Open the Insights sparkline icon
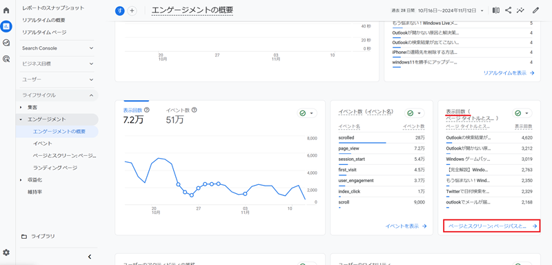Screen dimensions: 552x265 coord(520,10)
